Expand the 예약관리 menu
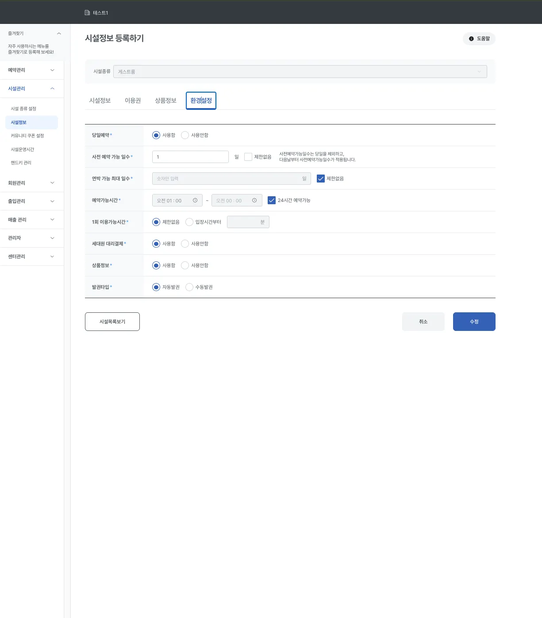 point(32,70)
